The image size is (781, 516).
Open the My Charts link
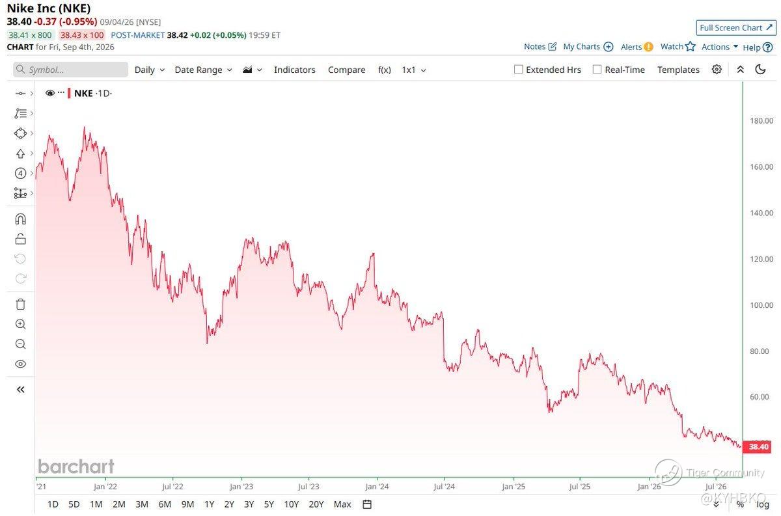(x=588, y=47)
